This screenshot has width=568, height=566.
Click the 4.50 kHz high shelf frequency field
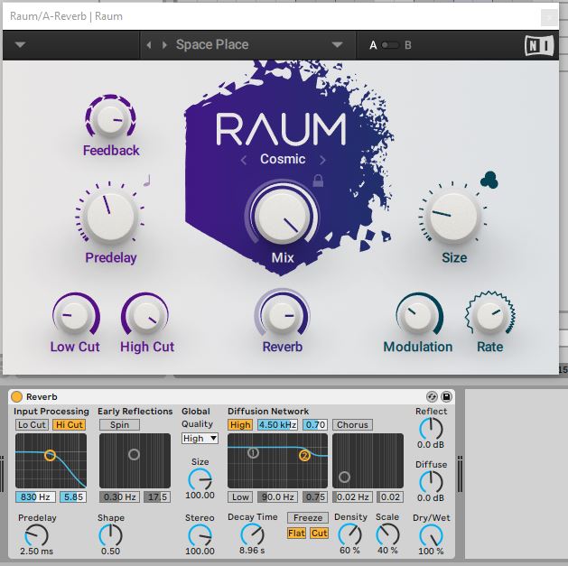(x=277, y=425)
